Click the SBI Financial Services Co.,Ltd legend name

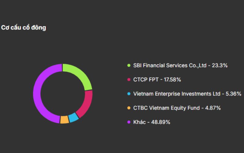pos(170,65)
